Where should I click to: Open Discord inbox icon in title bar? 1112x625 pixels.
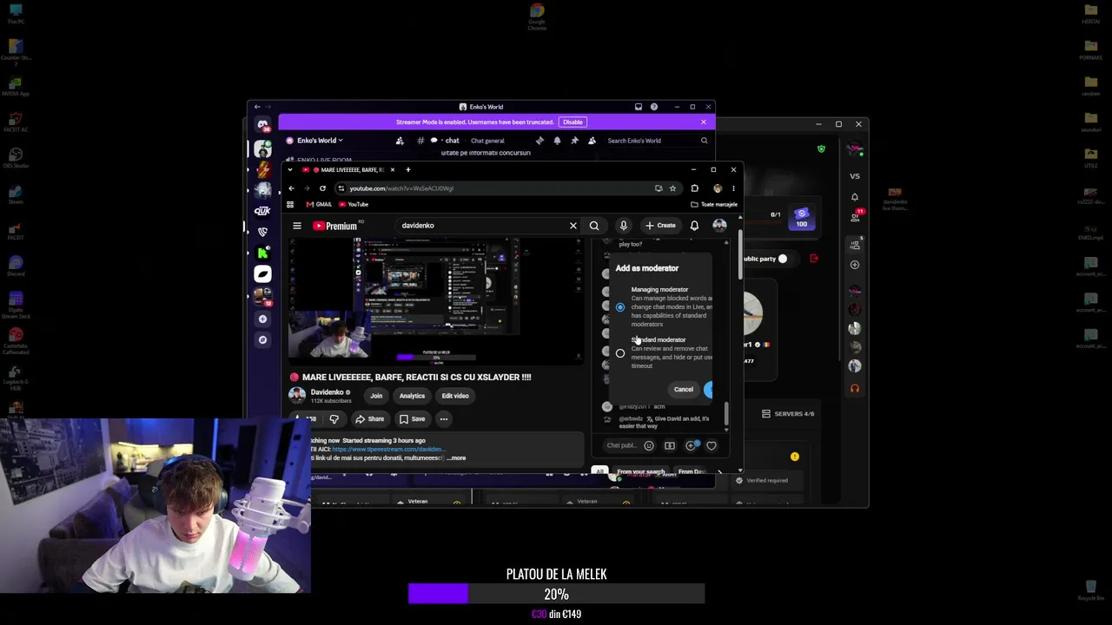coord(639,107)
